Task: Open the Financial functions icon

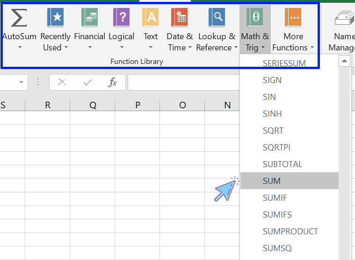Action: pyautogui.click(x=90, y=17)
